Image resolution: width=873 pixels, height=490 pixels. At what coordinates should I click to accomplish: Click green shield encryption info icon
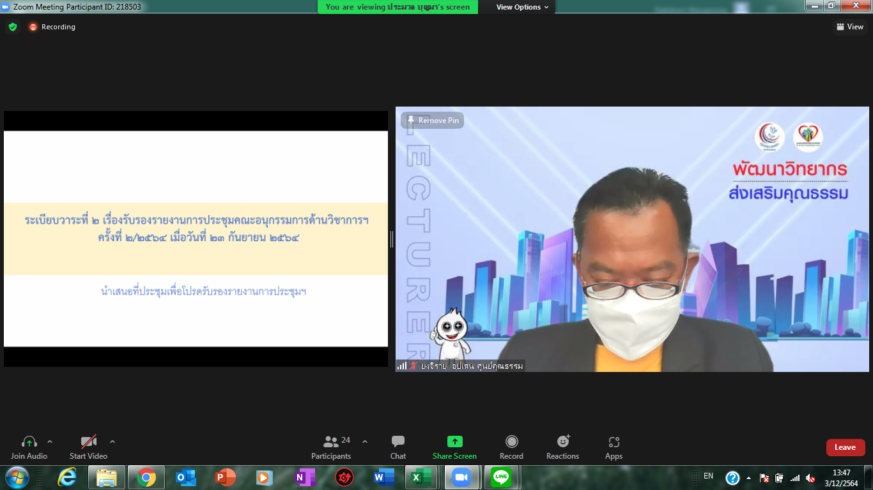coord(13,27)
